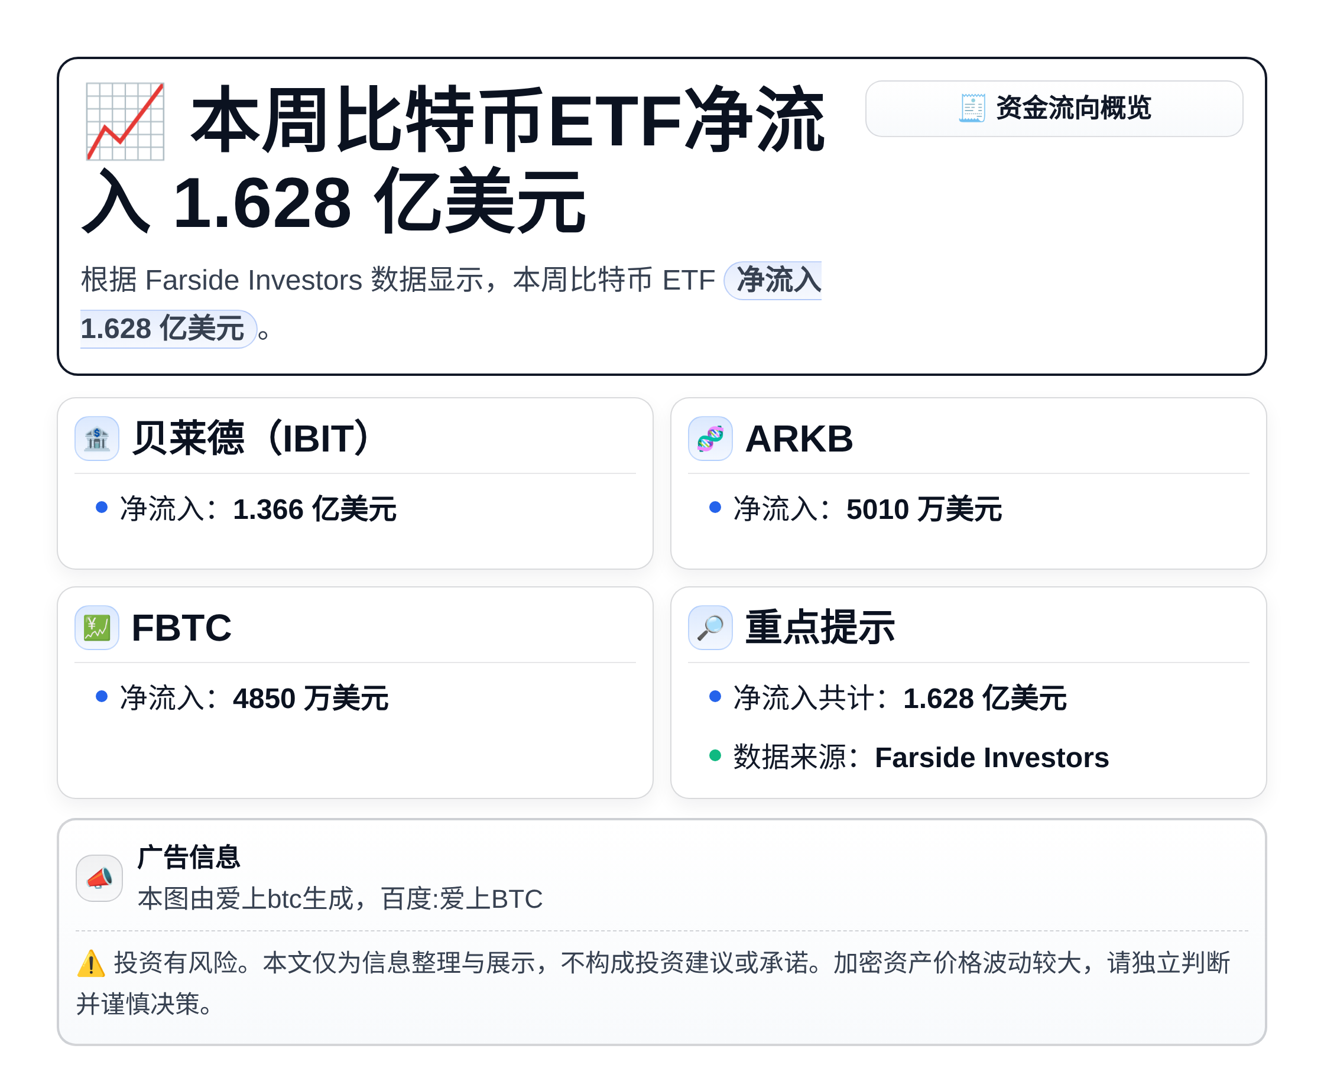Click the highlighted 1.628 亿美元 tag in the summary

click(168, 329)
